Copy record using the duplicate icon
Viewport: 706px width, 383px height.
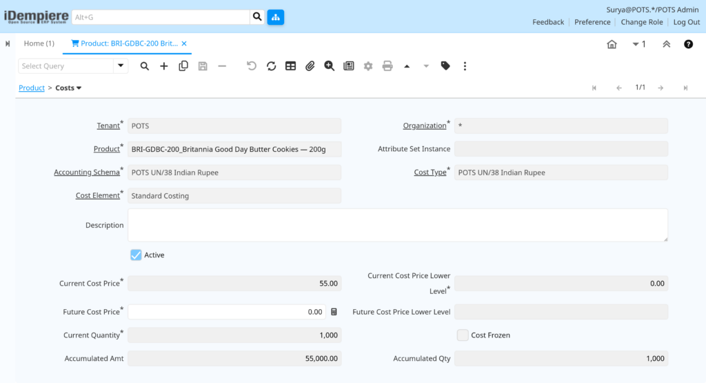(183, 66)
